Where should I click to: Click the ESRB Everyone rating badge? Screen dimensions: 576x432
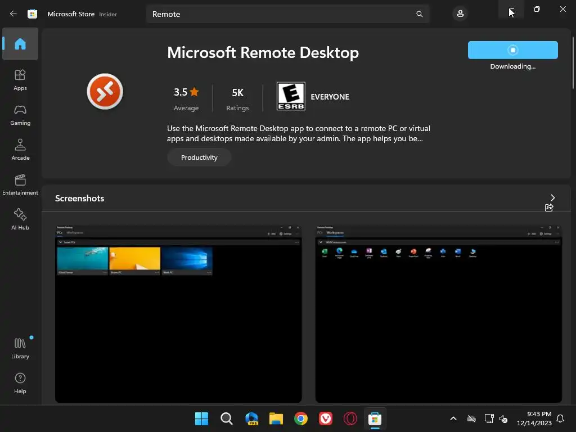coord(291,96)
